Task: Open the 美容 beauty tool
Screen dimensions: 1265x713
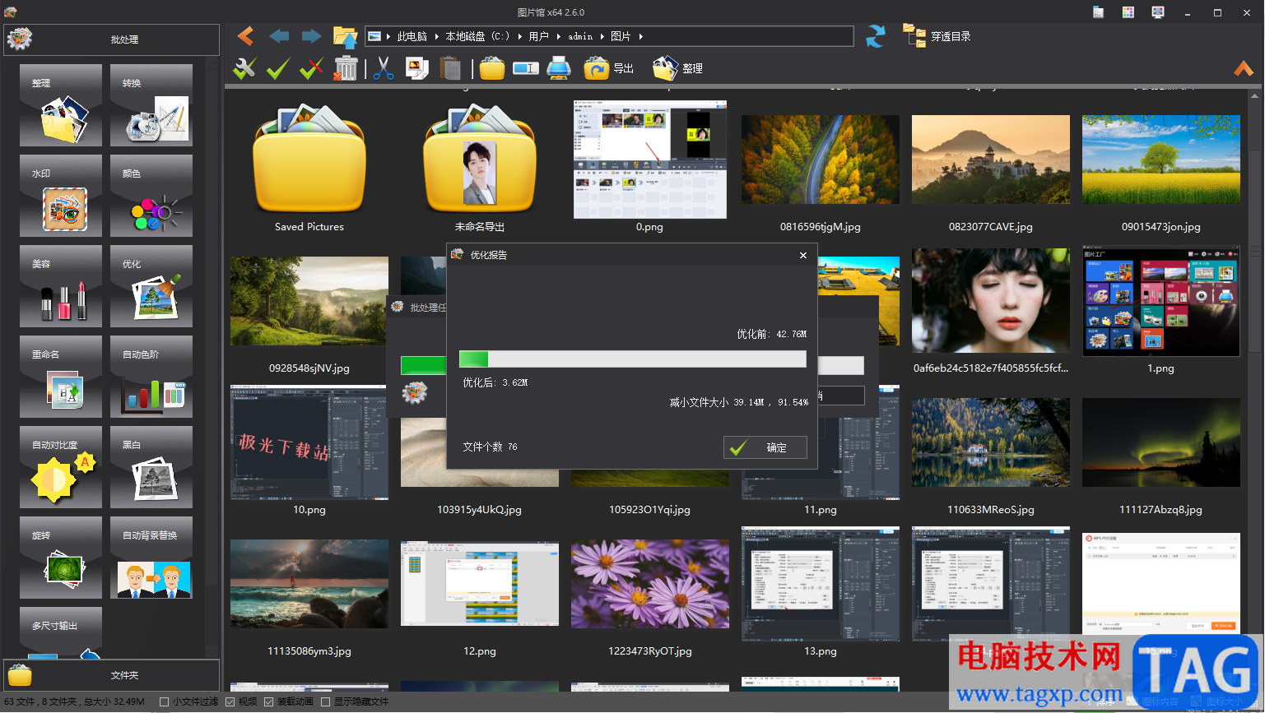Action: 61,286
